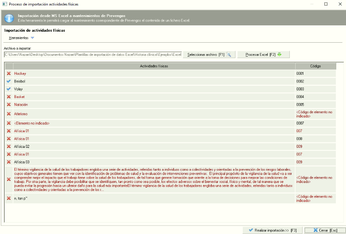
Task: Select the code cell 0004
Action: [x=315, y=97]
